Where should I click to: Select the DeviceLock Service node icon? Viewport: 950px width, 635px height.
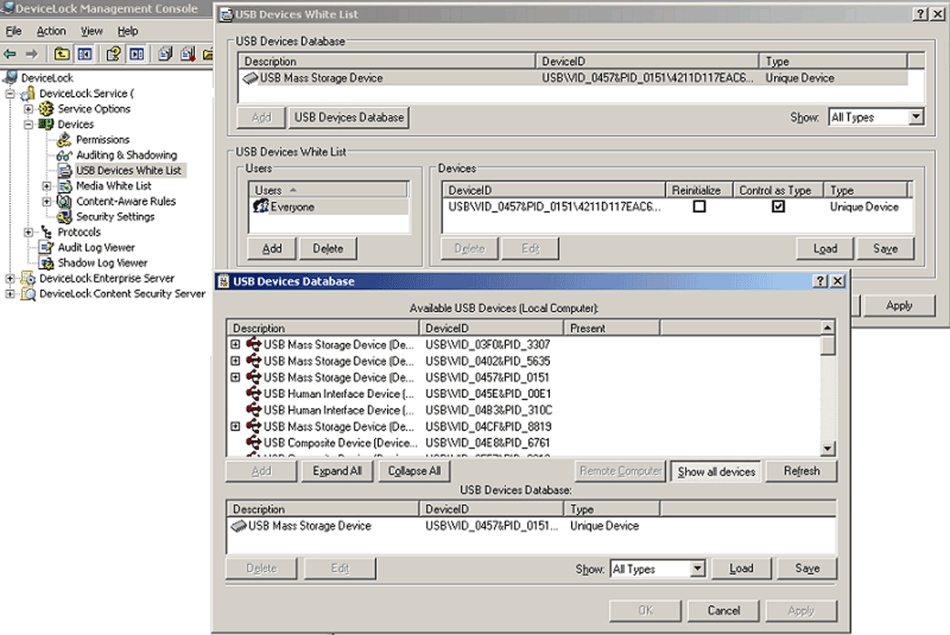(28, 94)
